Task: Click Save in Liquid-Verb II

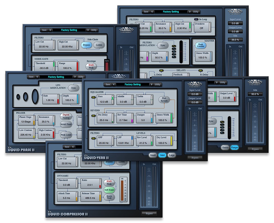Action: coord(108,85)
